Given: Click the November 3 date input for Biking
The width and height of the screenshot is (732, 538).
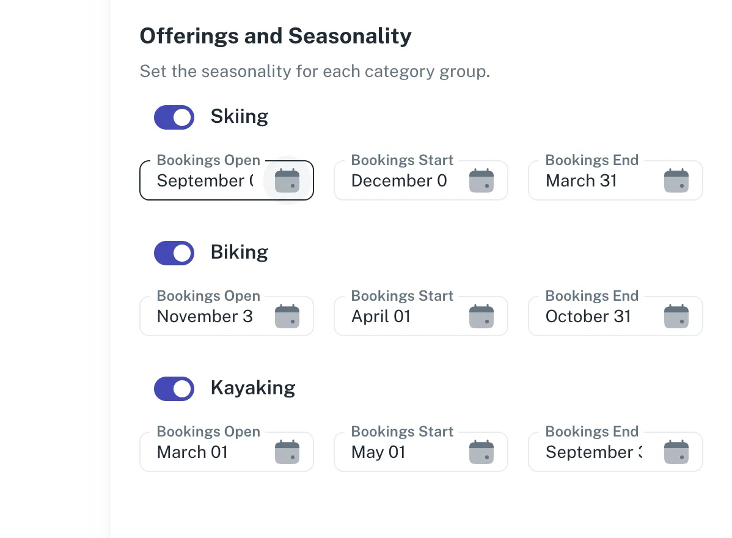Looking at the screenshot, I should pos(205,316).
